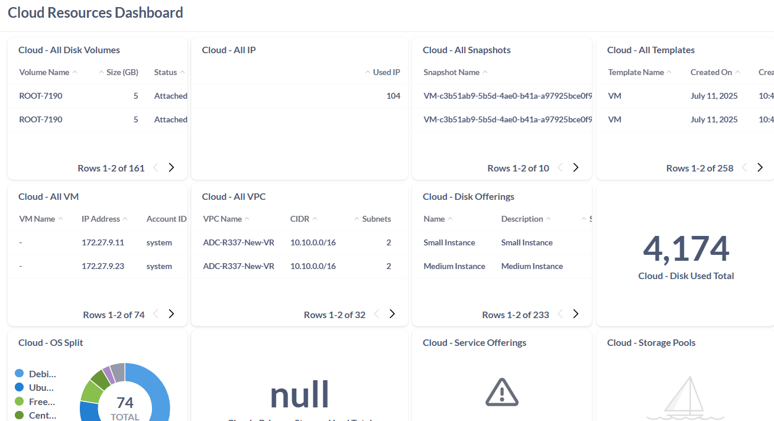774x421 pixels.
Task: Click the next page arrow on All VM panel
Action: [171, 314]
